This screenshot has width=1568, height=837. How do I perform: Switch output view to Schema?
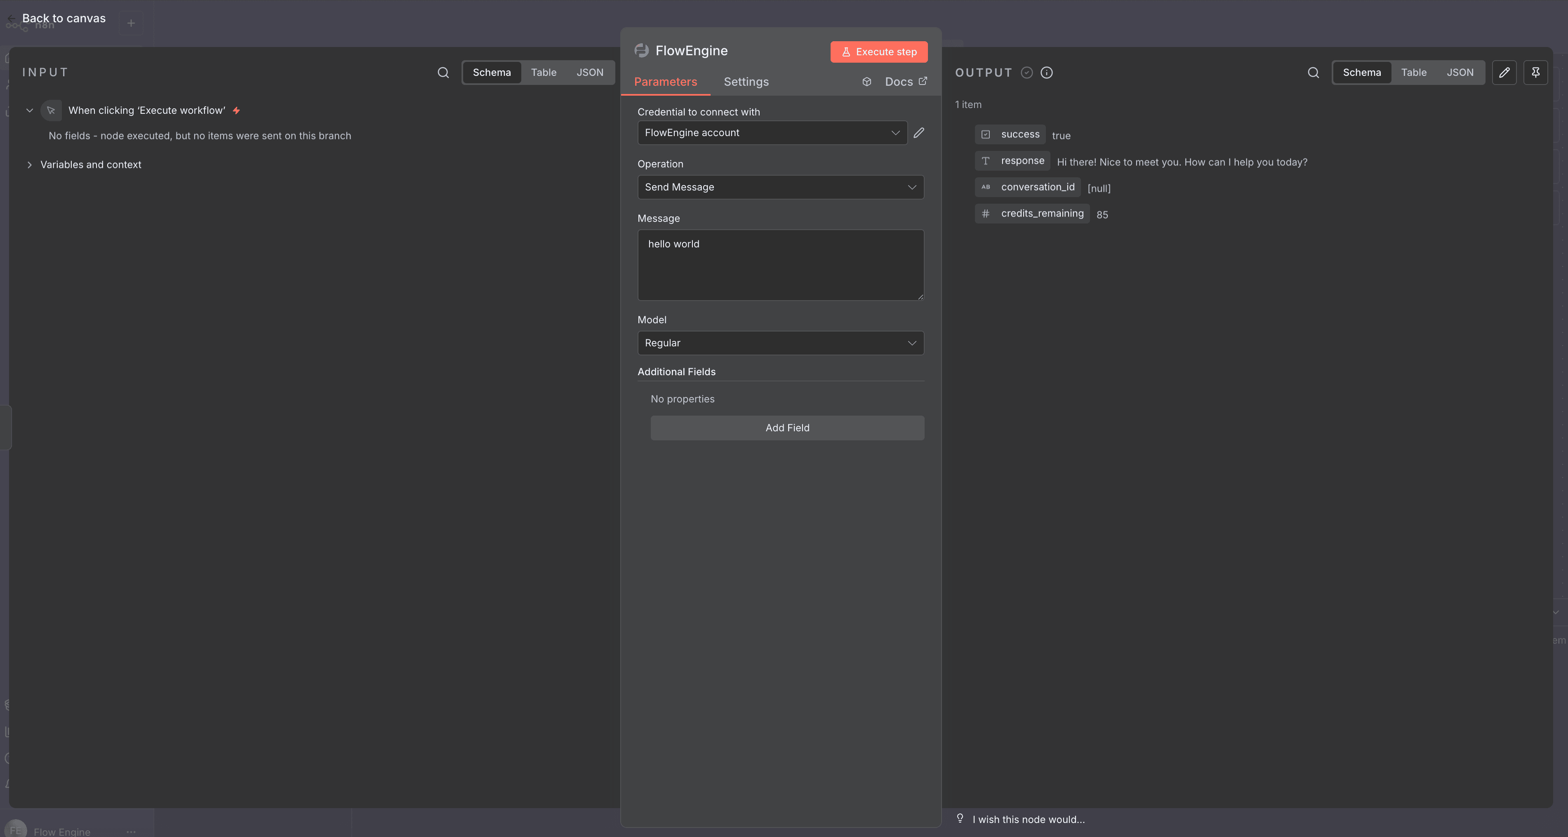[1362, 73]
